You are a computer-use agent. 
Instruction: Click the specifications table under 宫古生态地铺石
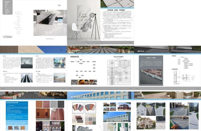point(119,72)
